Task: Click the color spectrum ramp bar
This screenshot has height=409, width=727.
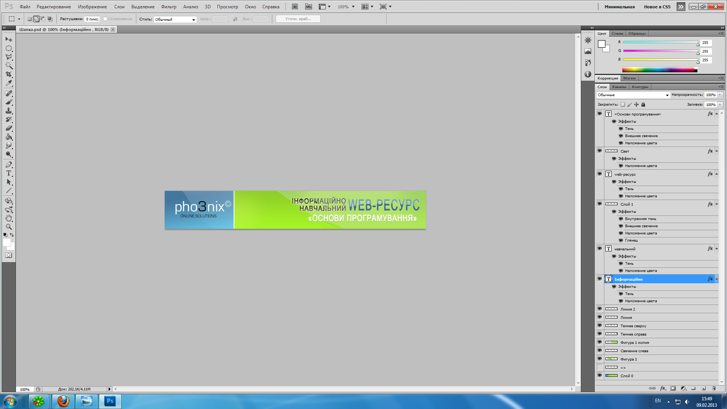Action: click(660, 70)
